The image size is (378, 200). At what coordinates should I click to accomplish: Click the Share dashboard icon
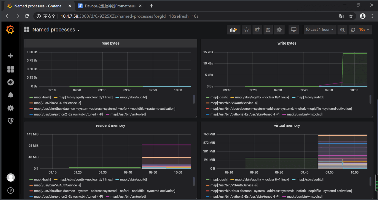coord(257,30)
